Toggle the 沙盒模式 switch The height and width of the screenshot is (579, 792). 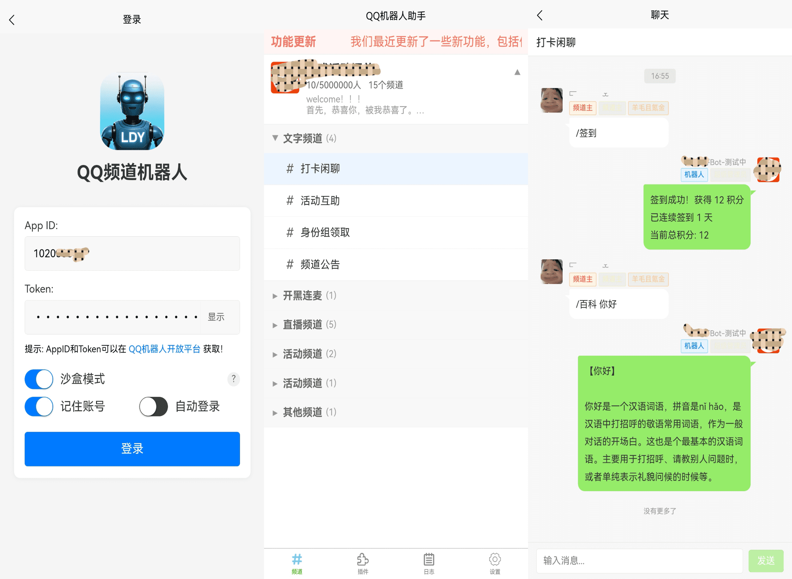pos(39,379)
